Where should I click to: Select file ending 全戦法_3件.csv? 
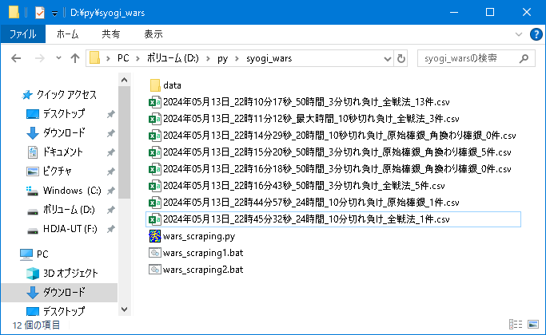pos(311,119)
